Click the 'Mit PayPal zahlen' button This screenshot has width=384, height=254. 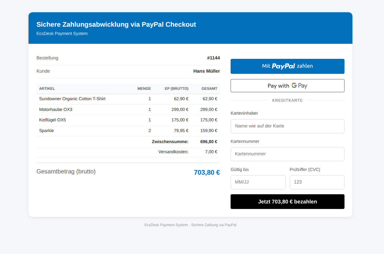(x=287, y=66)
